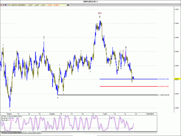
Task: Click the 1.6211 low value in the data bar
Action: coord(43,5)
